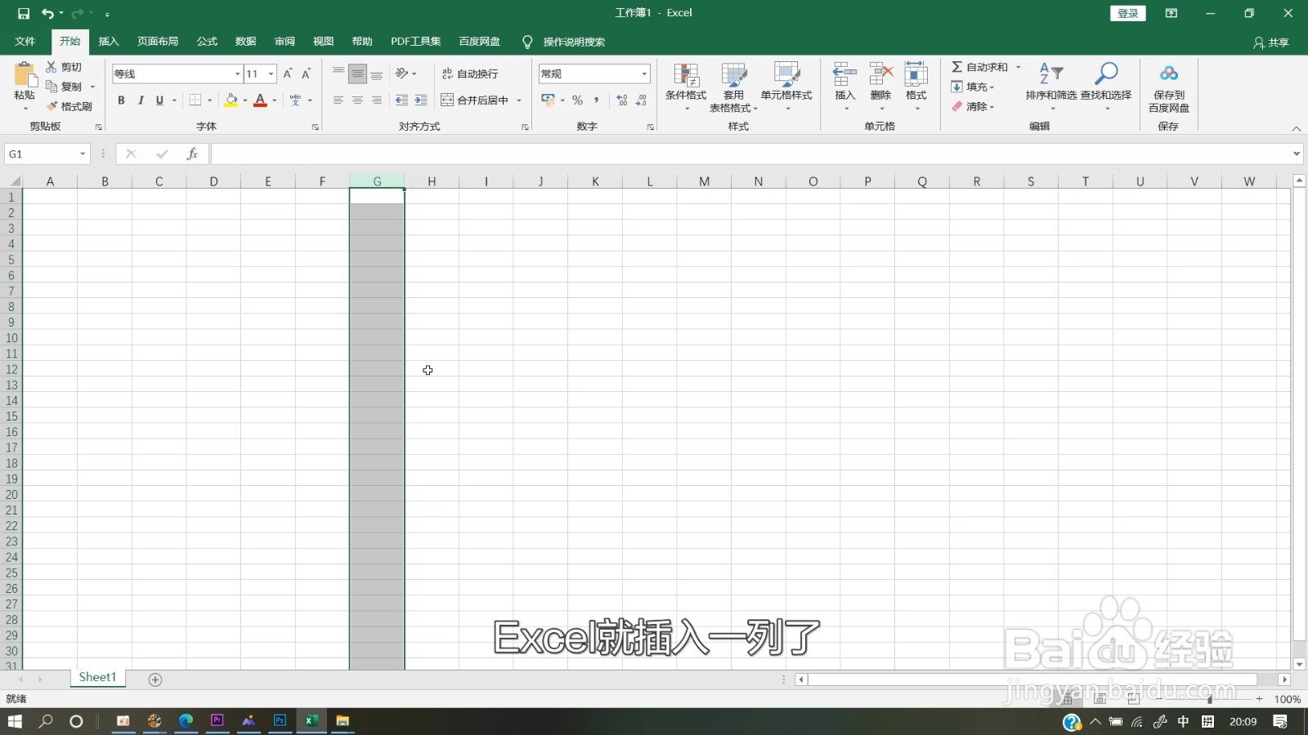This screenshot has width=1308, height=735.
Task: Increase decimal places
Action: pyautogui.click(x=622, y=100)
